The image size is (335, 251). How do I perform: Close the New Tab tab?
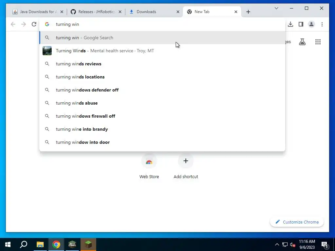236,12
